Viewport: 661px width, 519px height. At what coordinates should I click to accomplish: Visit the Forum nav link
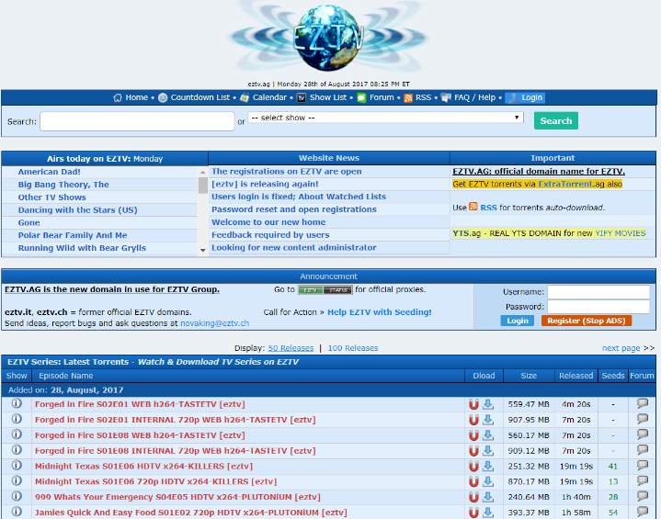coord(382,97)
